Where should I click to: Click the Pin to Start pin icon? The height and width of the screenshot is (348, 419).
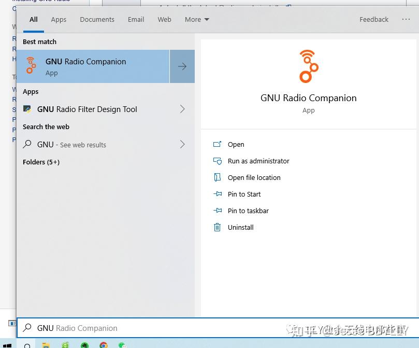click(218, 194)
